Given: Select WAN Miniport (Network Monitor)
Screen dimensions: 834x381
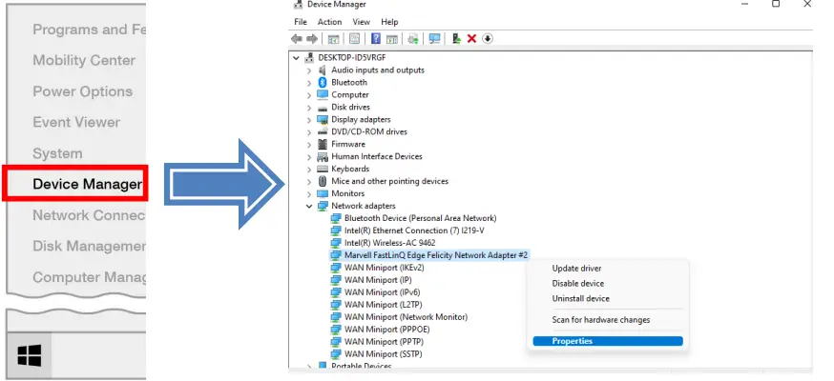Looking at the screenshot, I should pyautogui.click(x=406, y=317).
